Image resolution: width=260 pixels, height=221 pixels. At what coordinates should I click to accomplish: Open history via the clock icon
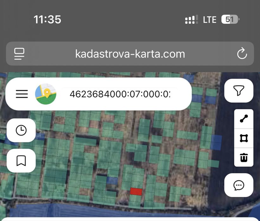tap(21, 130)
